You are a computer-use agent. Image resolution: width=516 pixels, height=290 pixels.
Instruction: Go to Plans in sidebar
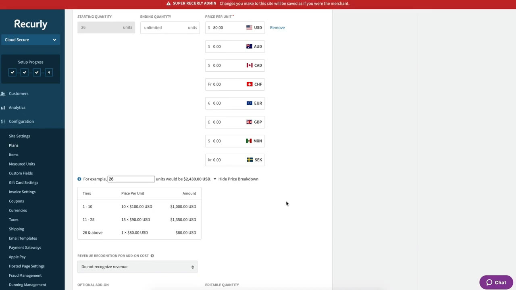pyautogui.click(x=14, y=145)
